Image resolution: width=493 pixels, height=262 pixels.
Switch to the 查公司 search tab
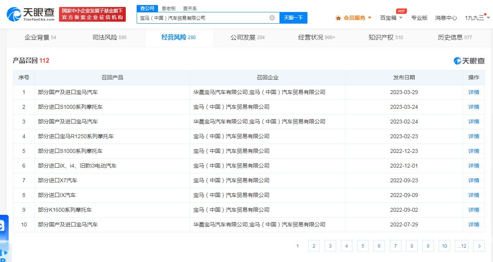[147, 9]
